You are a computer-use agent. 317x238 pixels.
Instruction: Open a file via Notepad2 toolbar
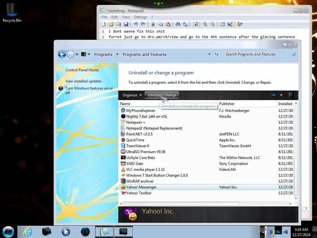click(111, 24)
